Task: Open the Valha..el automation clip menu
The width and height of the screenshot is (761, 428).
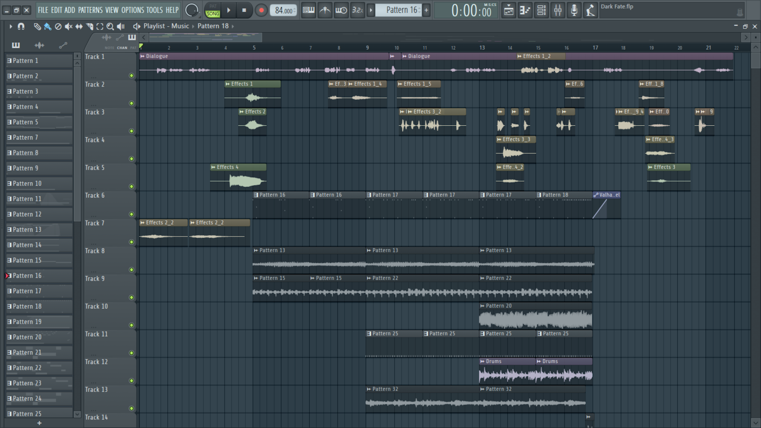Action: tap(596, 195)
